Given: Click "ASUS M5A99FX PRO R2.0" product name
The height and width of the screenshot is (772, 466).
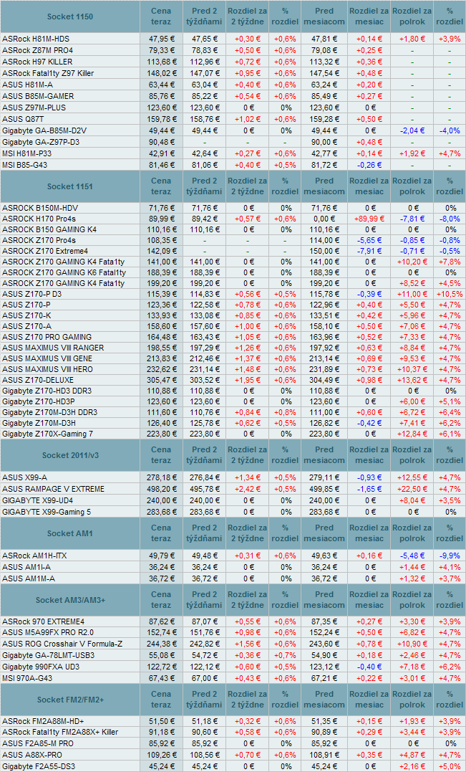Looking at the screenshot, I should click(x=48, y=632).
